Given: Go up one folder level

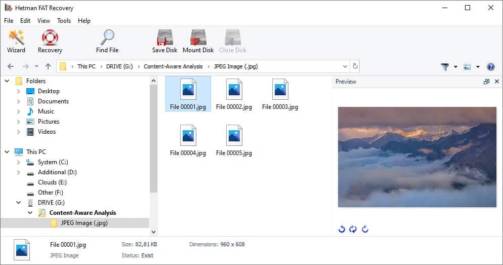Looking at the screenshot, I should pyautogui.click(x=48, y=66).
